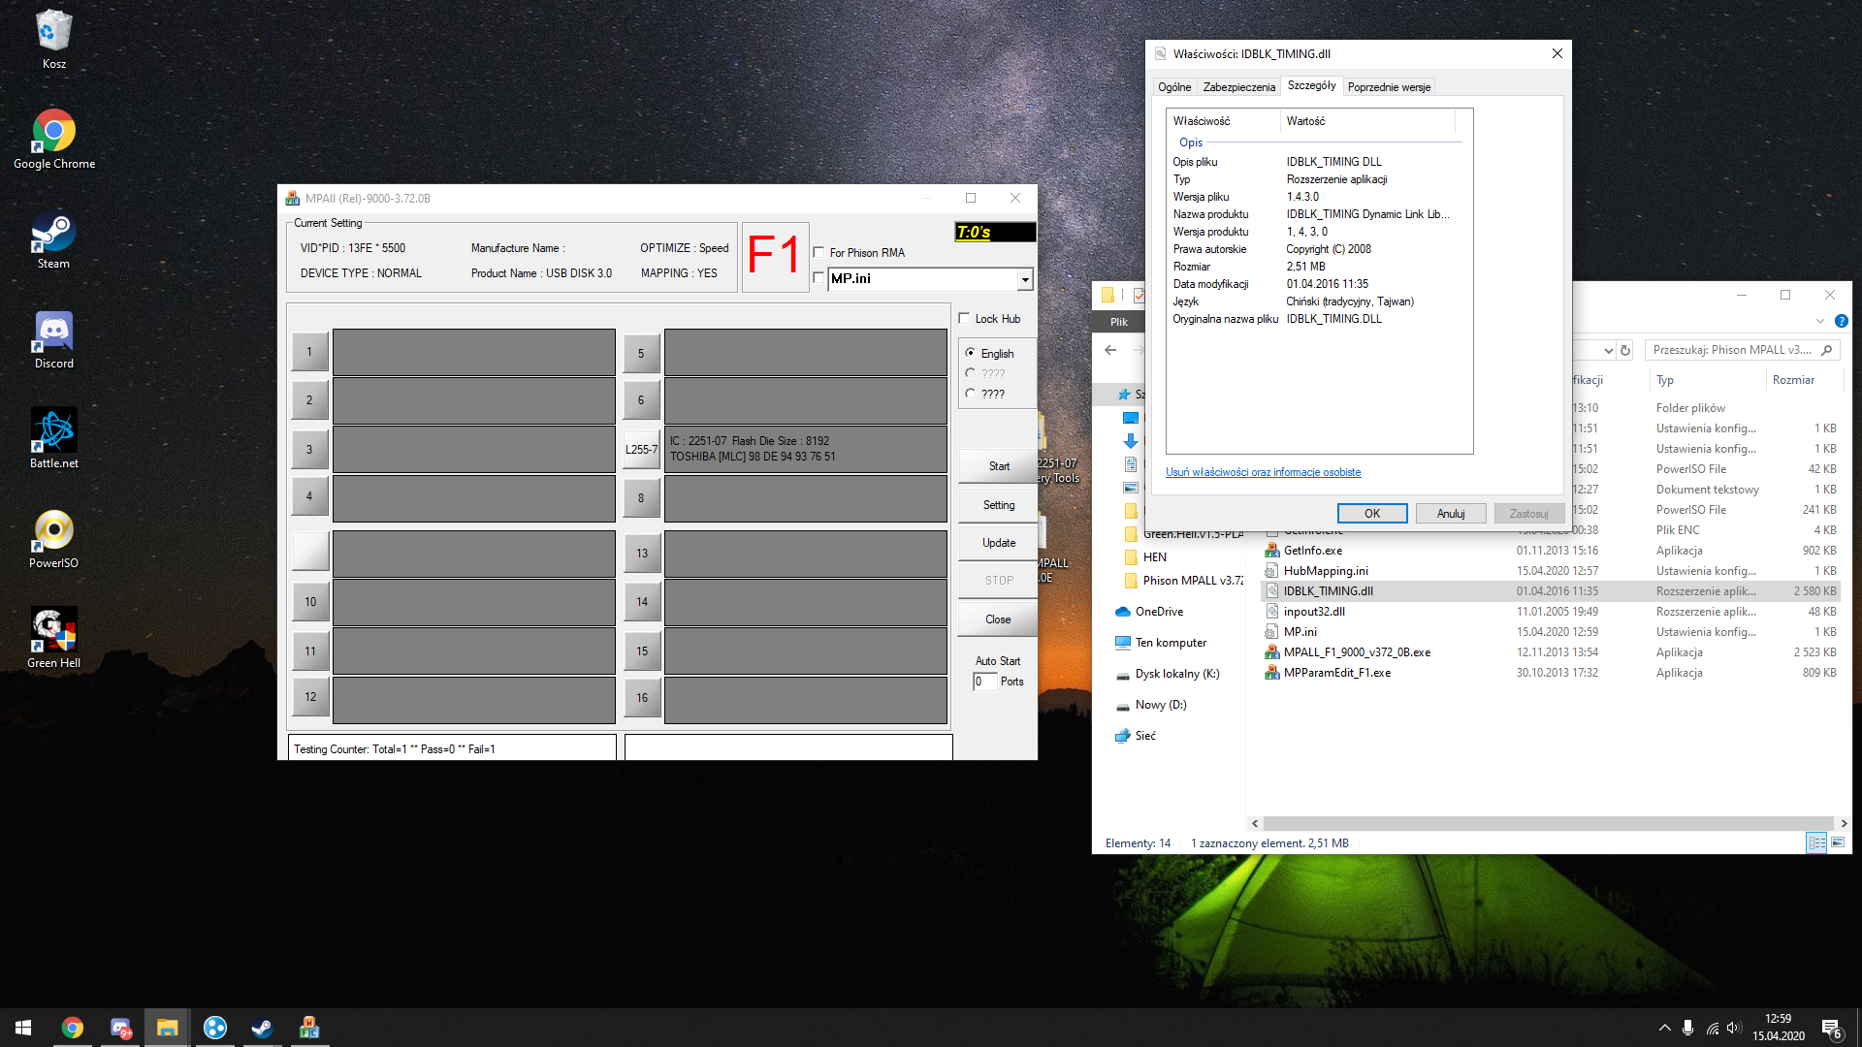Image resolution: width=1862 pixels, height=1047 pixels.
Task: Refresh the File Explorer folder view
Action: pos(1625,350)
